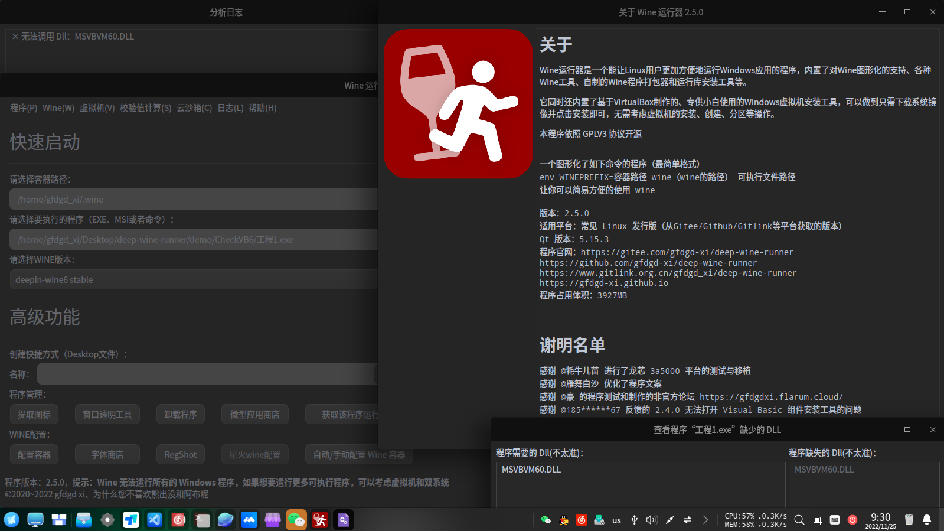The image size is (944, 531).
Task: Open the notification bell icon
Action: (x=927, y=520)
